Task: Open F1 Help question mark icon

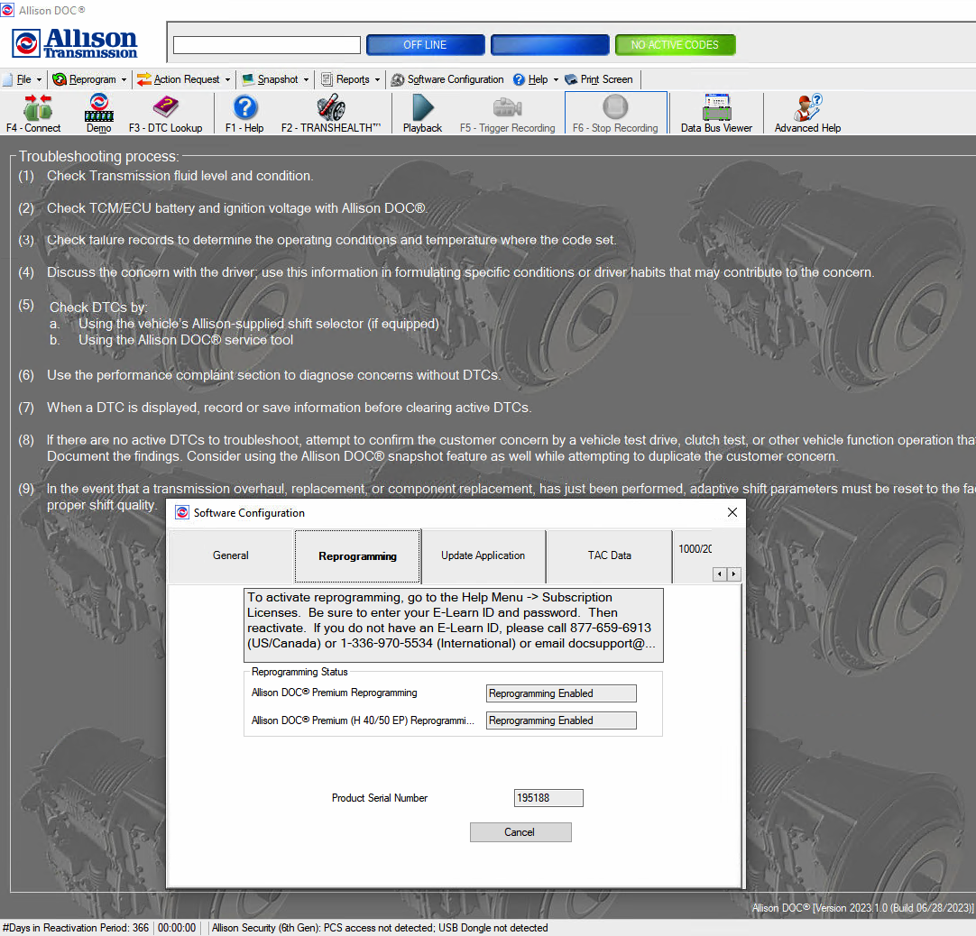Action: pos(245,107)
